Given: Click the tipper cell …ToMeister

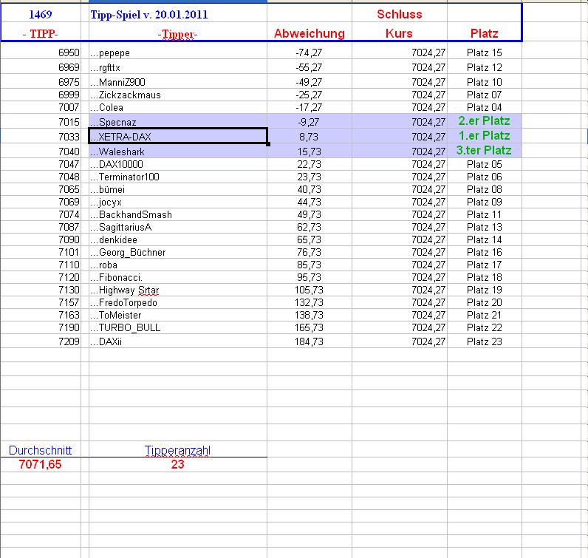Looking at the screenshot, I should [178, 315].
